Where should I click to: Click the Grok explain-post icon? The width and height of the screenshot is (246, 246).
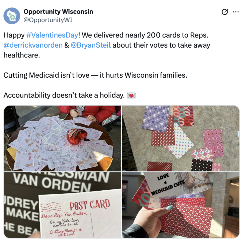click(x=225, y=12)
